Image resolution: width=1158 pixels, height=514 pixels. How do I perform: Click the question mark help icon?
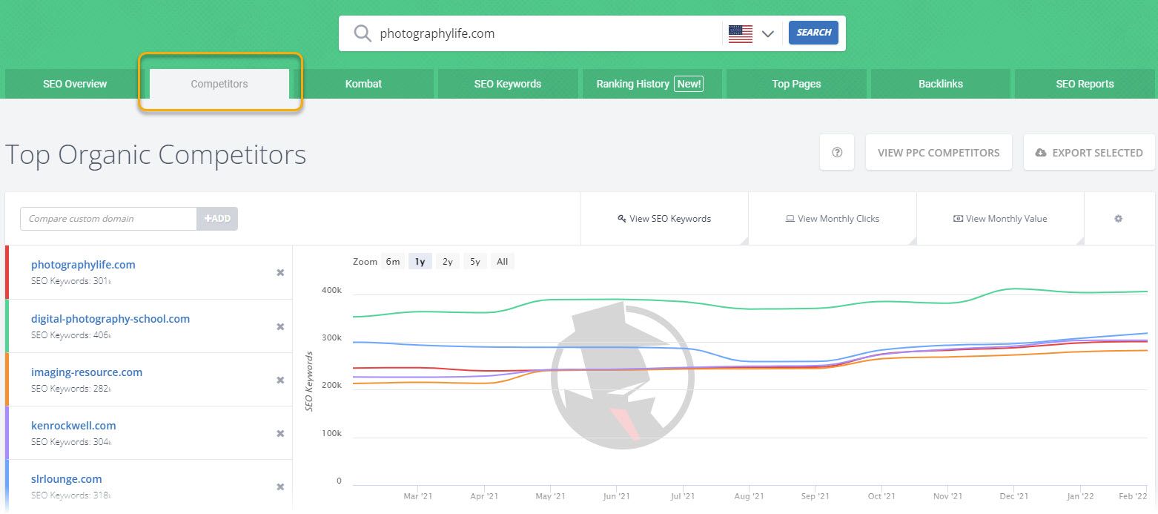[x=837, y=152]
